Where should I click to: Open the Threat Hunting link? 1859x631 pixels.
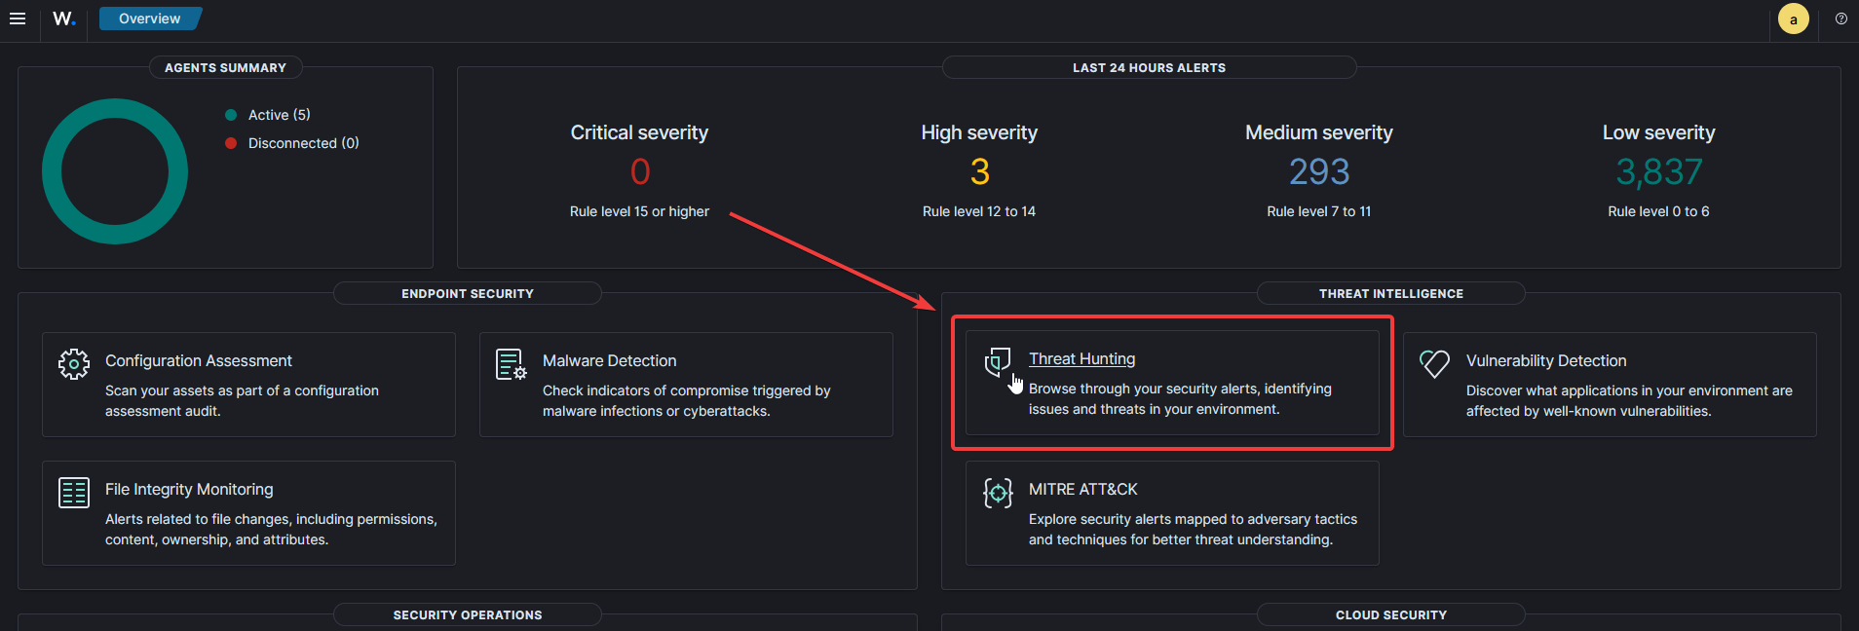point(1081,358)
